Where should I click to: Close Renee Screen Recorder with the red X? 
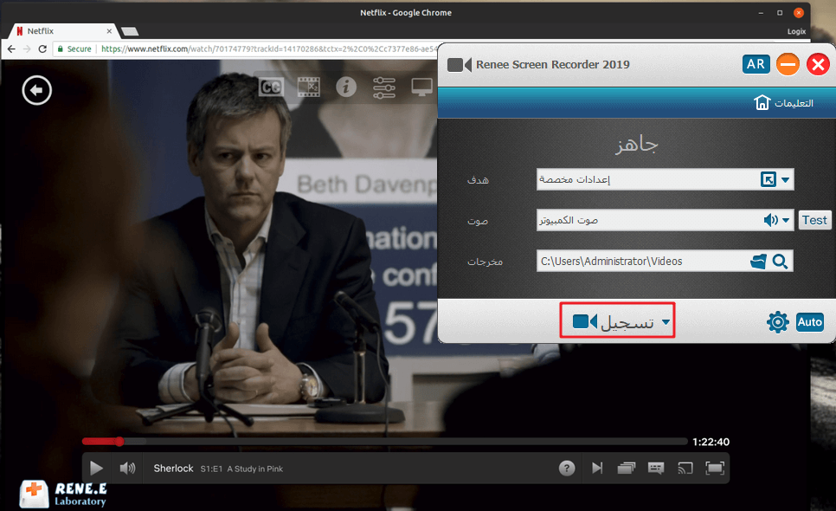818,65
